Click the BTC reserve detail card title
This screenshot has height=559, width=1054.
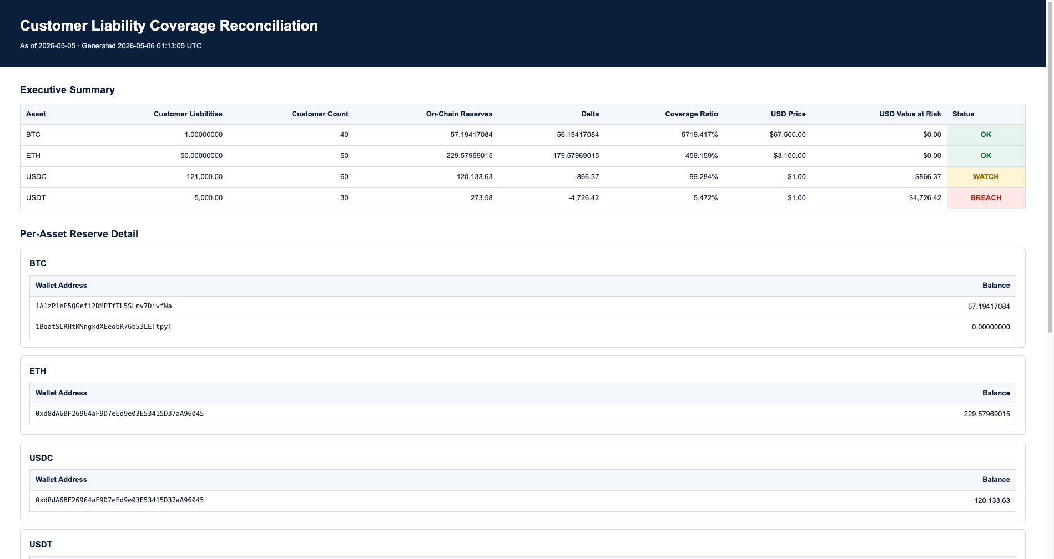38,263
